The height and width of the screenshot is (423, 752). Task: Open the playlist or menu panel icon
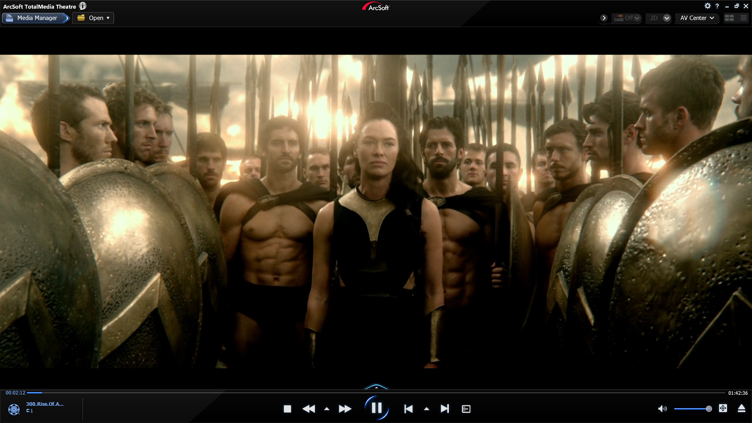pyautogui.click(x=466, y=409)
